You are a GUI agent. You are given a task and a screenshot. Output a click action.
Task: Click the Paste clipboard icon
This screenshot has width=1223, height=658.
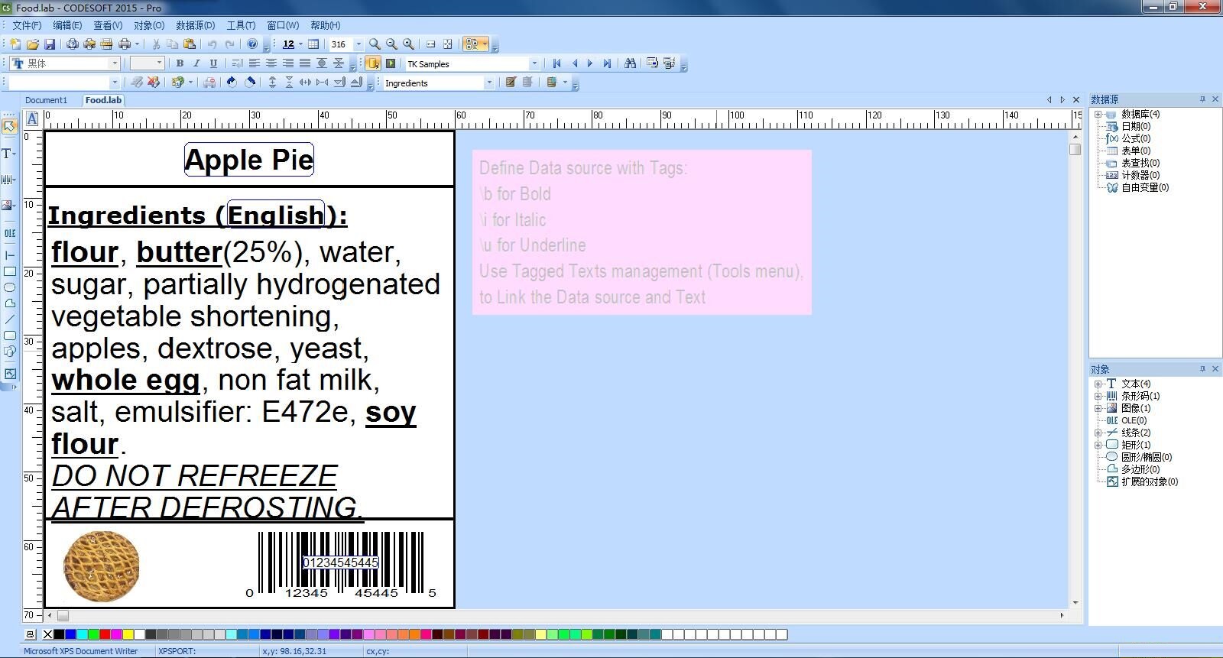point(190,44)
